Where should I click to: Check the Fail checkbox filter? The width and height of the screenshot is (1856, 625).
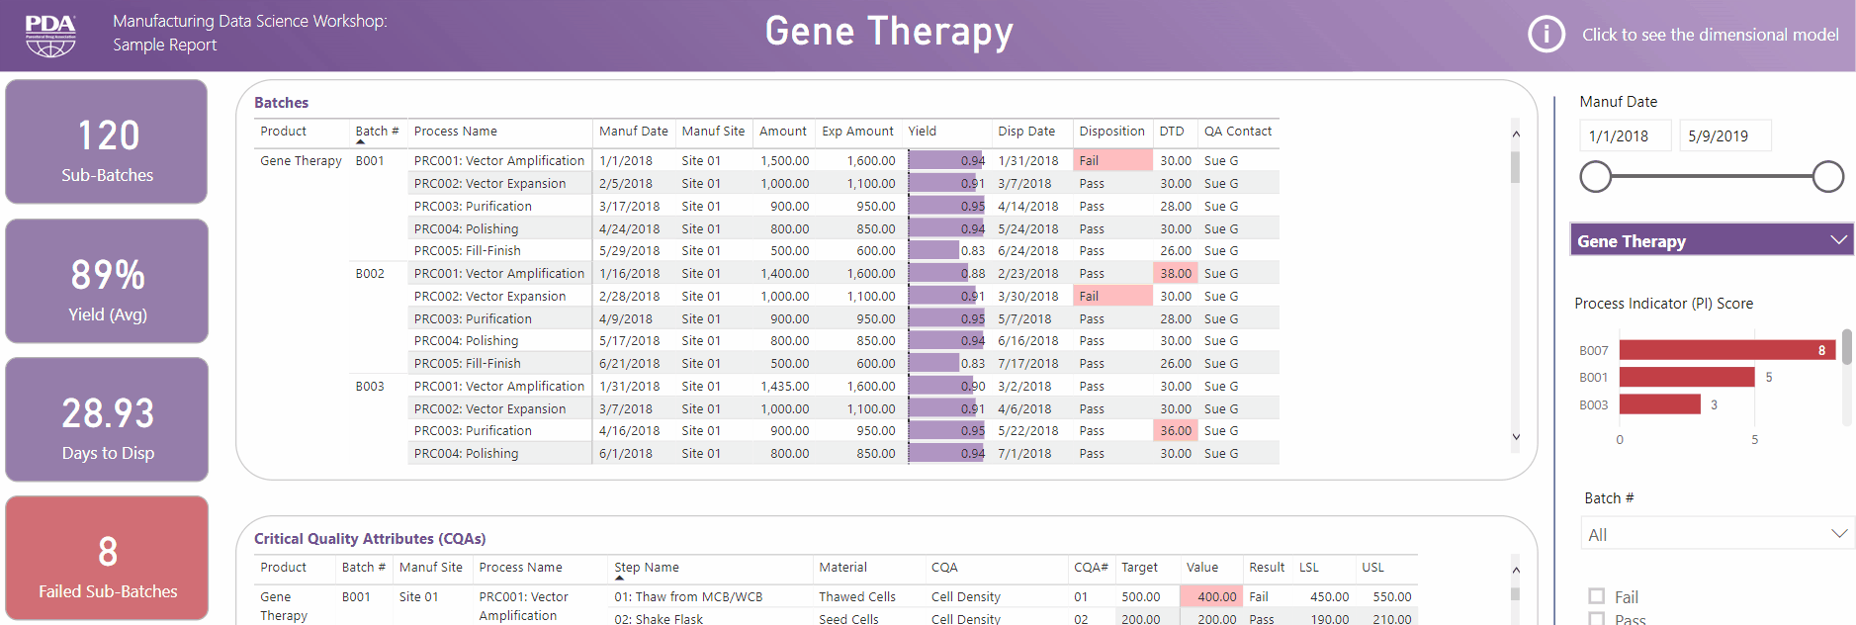[x=1596, y=596]
